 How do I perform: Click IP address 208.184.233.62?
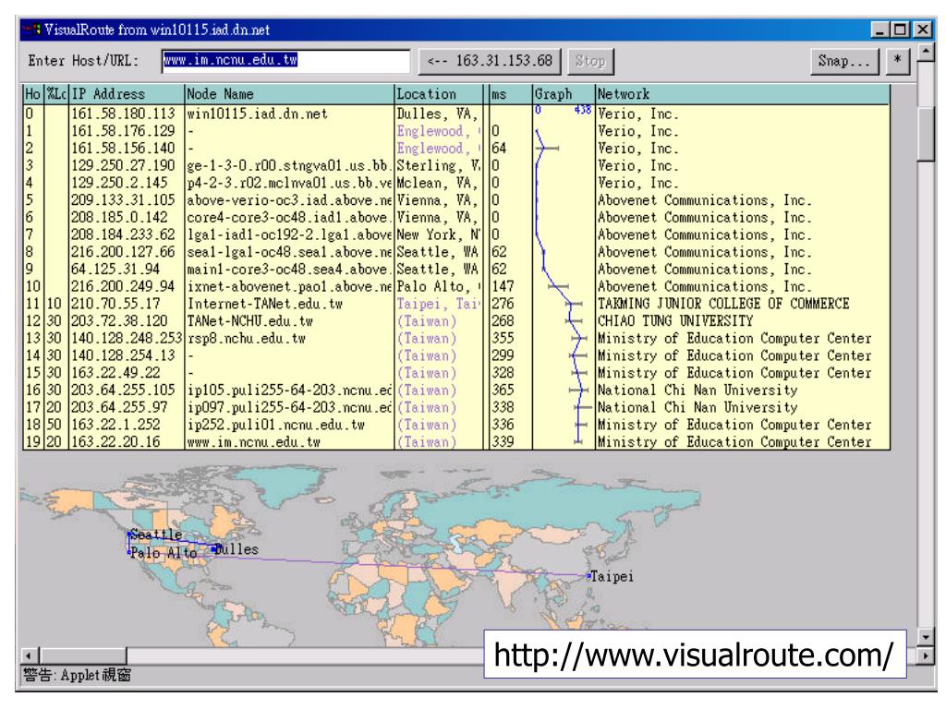pyautogui.click(x=123, y=235)
